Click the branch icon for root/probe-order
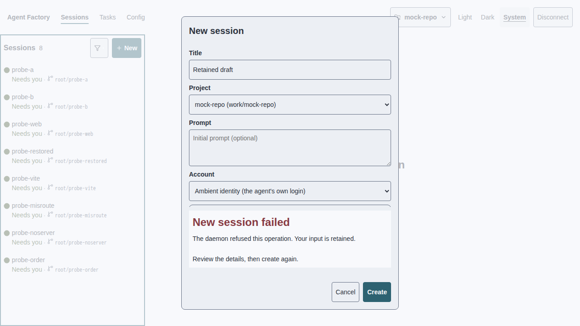The width and height of the screenshot is (580, 326). pyautogui.click(x=50, y=269)
